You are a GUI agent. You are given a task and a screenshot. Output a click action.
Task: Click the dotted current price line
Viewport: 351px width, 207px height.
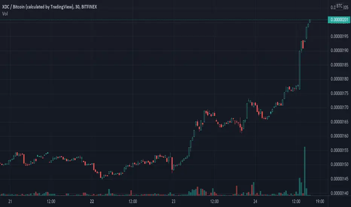point(163,20)
